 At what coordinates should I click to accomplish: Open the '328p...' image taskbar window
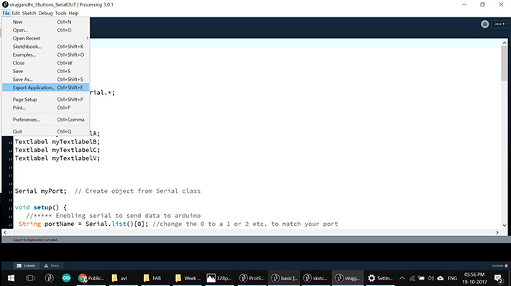218,278
